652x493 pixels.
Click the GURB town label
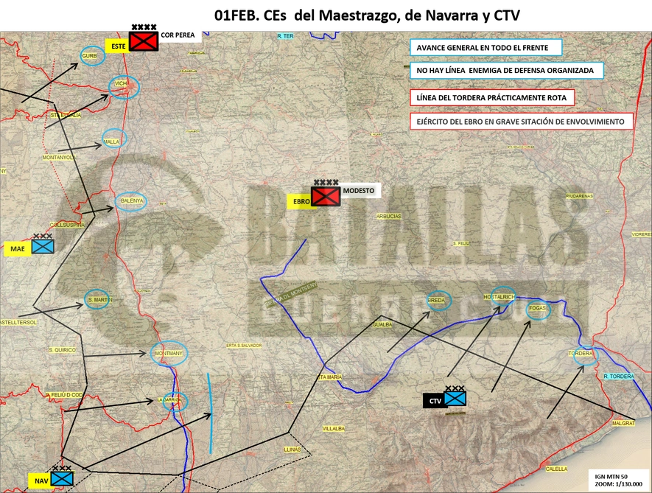pos(89,56)
